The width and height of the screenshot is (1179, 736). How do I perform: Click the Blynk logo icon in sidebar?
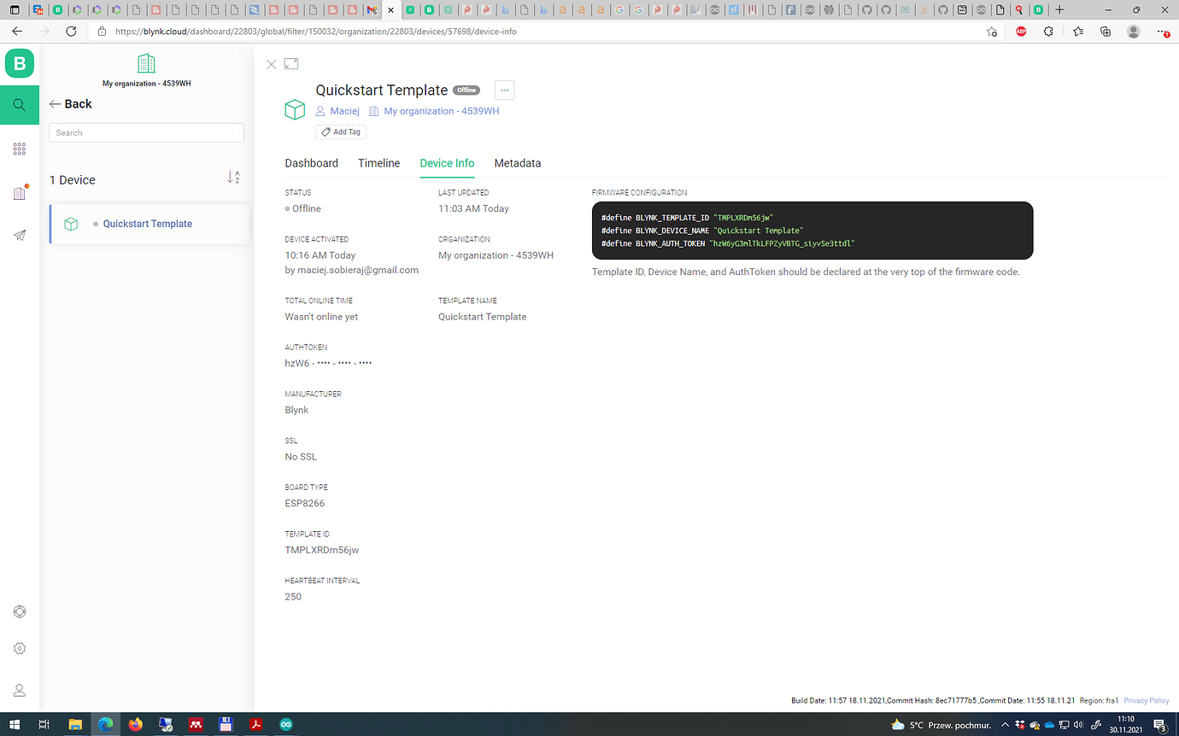point(20,64)
